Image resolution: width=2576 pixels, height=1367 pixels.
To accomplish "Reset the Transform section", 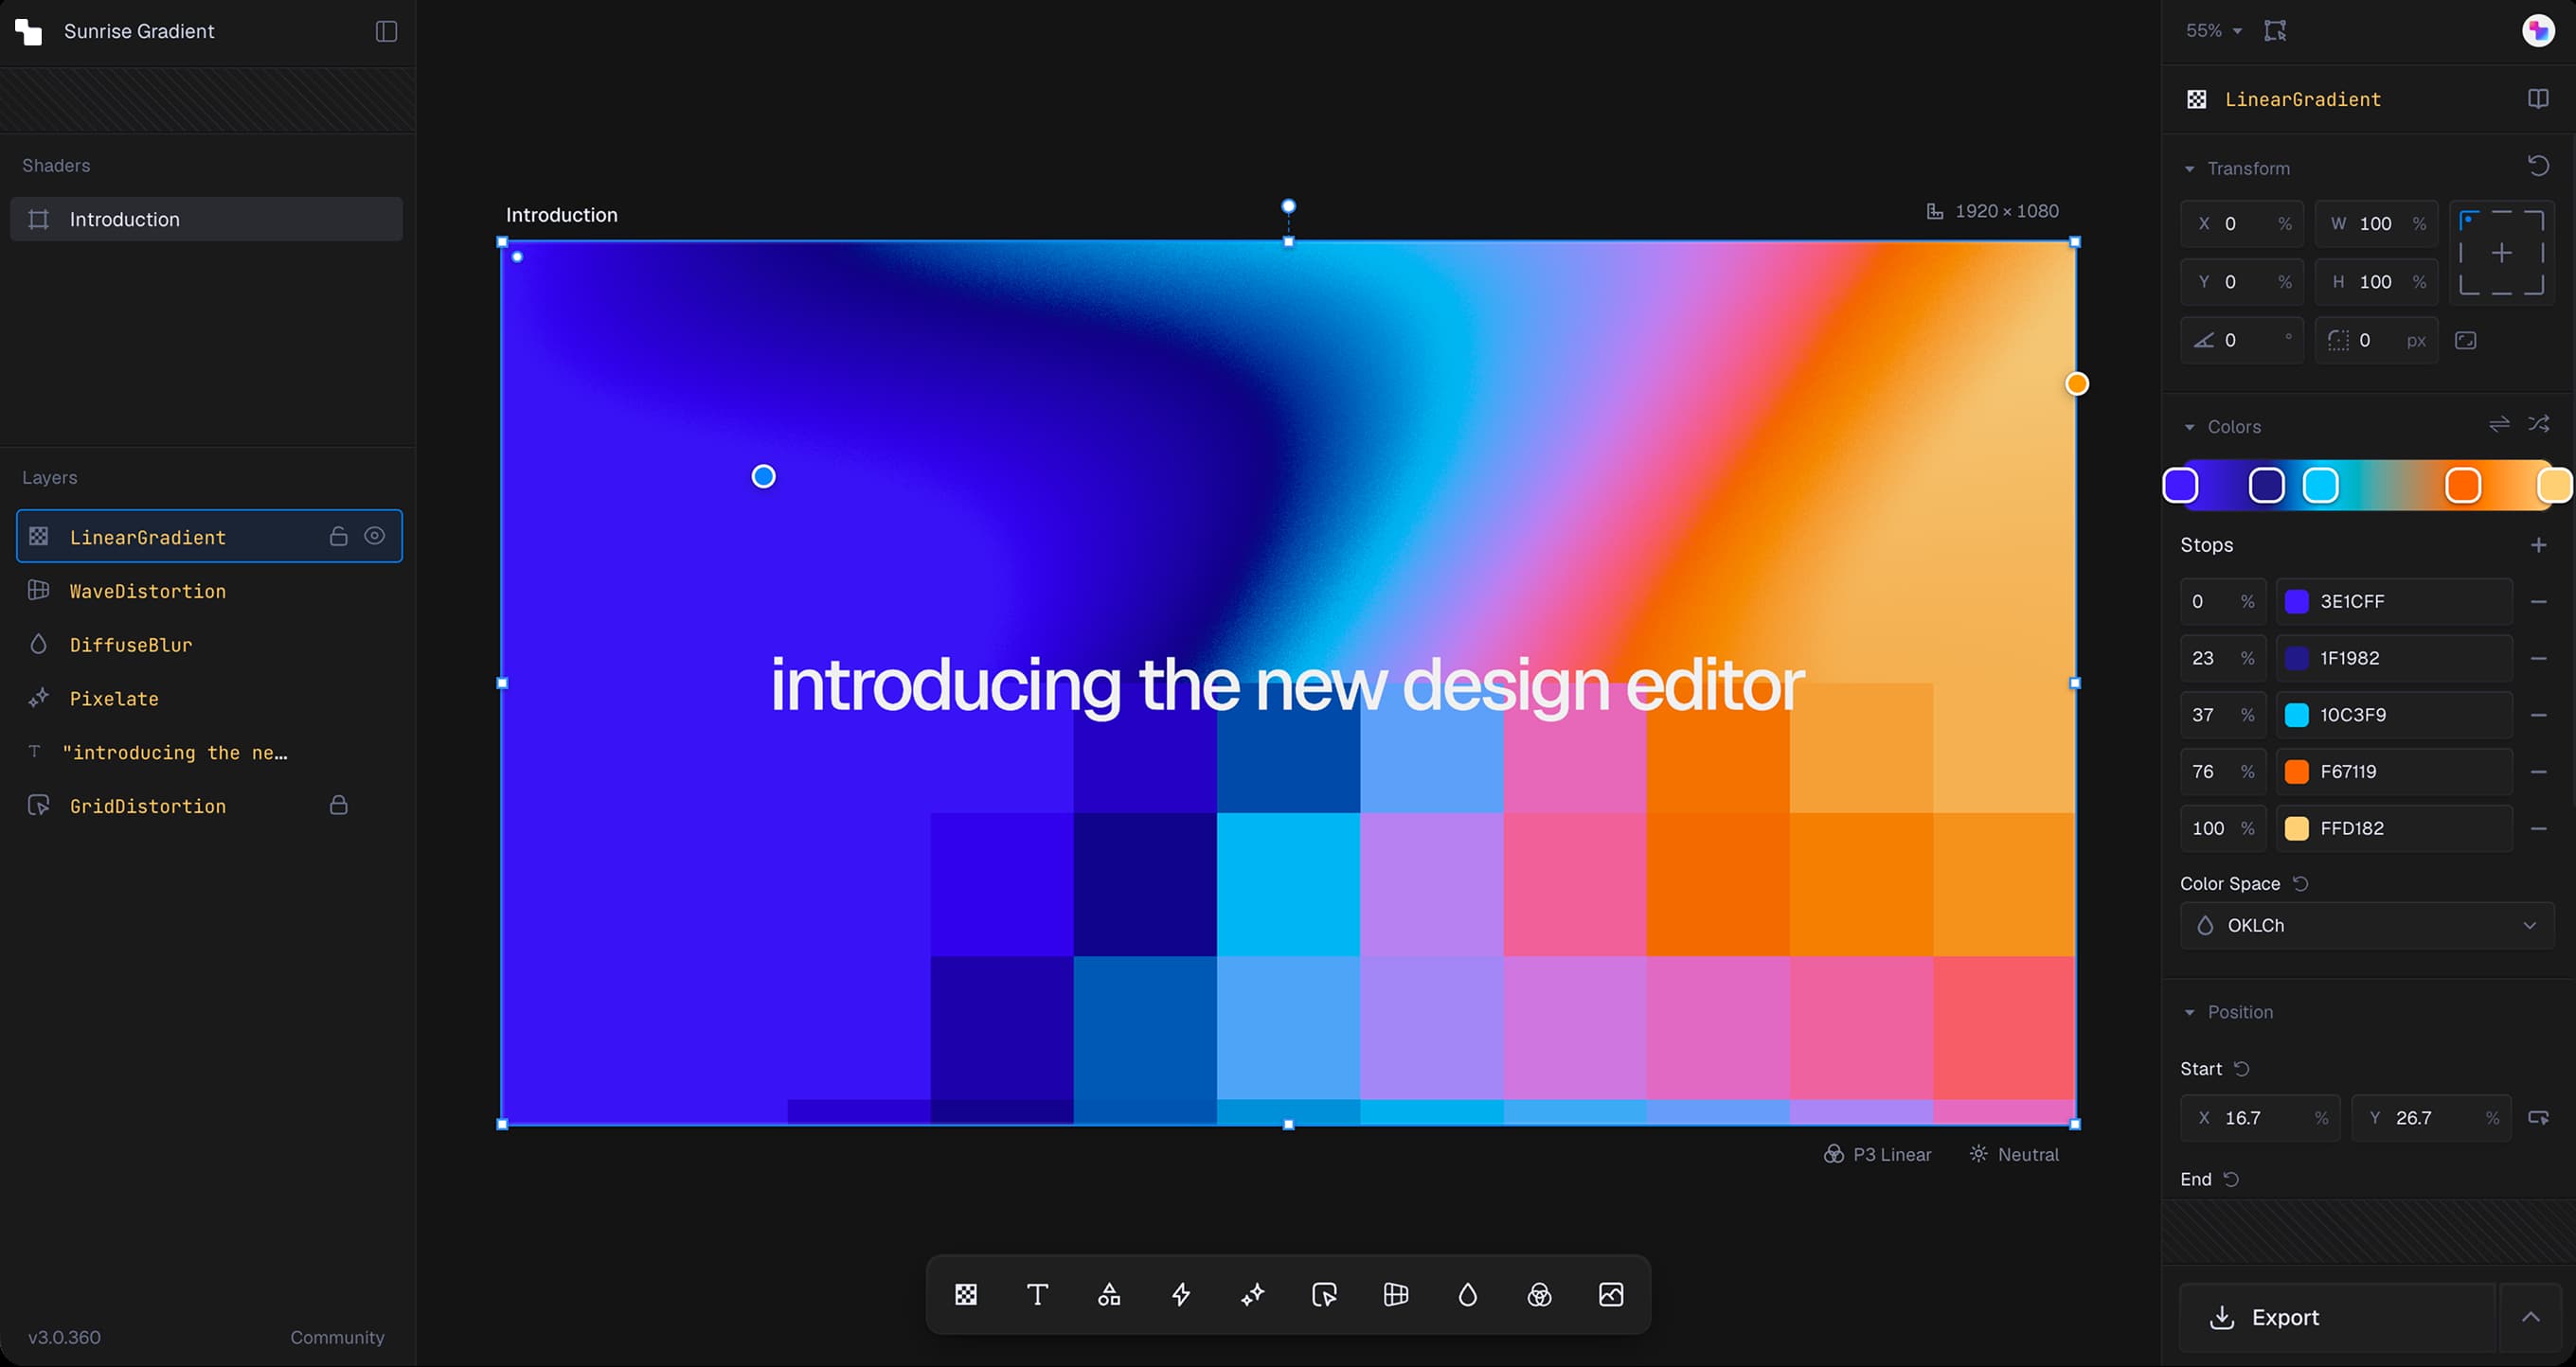I will coord(2538,166).
